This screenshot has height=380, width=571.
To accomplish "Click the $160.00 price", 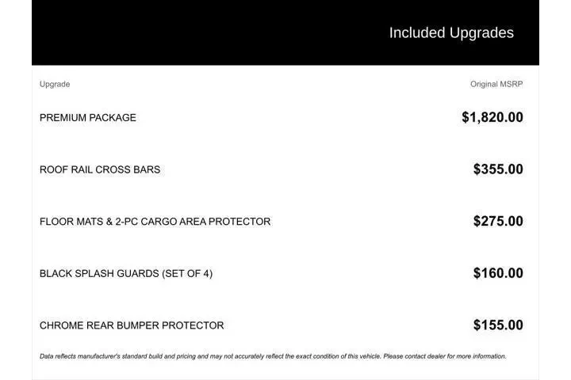I will click(x=498, y=274).
